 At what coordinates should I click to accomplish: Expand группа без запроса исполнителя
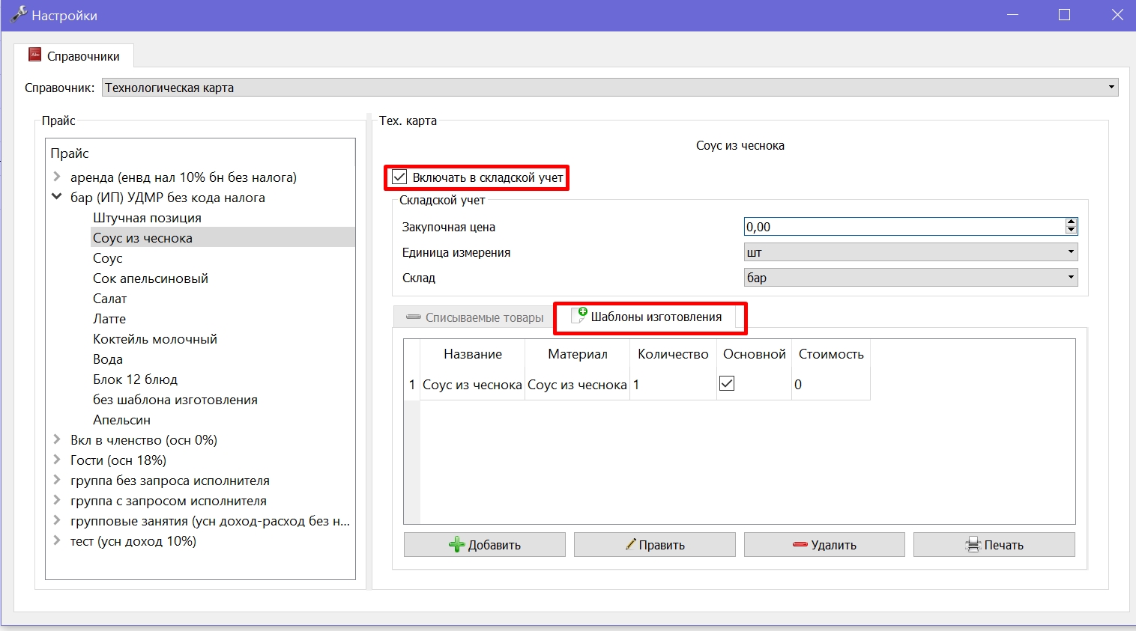[x=57, y=480]
